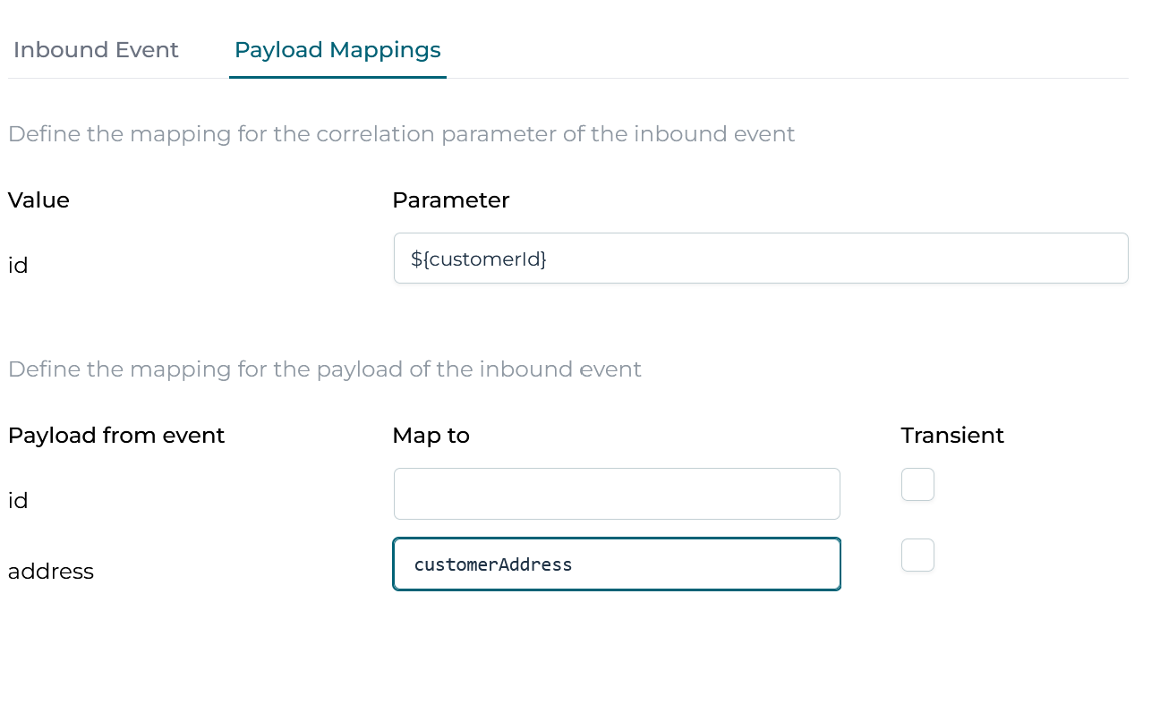Select the id label under Value

click(x=18, y=266)
